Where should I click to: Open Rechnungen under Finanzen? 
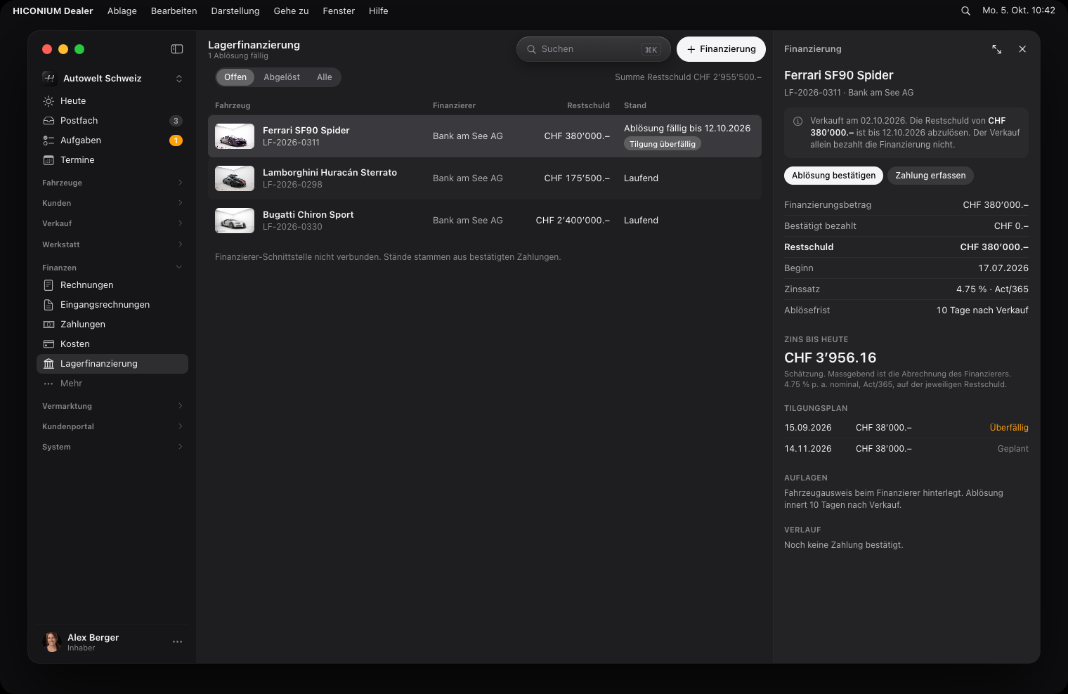click(112, 285)
